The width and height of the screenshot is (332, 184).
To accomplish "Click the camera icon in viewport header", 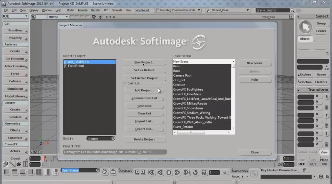I will 94,17.
